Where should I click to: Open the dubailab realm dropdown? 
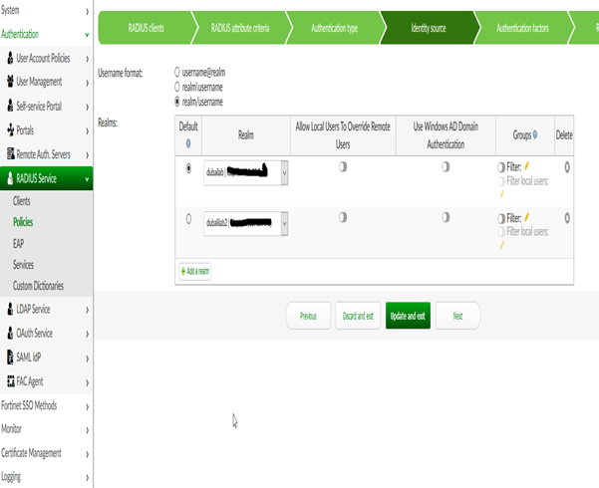tap(284, 172)
